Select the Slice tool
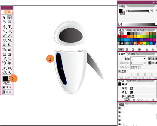This screenshot has height=126, width=157. coord(4,68)
